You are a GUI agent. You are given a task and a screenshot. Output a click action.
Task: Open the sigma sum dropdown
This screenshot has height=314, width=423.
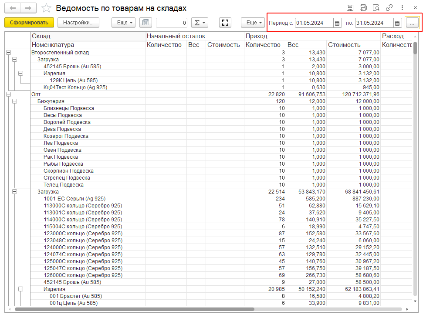pos(200,23)
